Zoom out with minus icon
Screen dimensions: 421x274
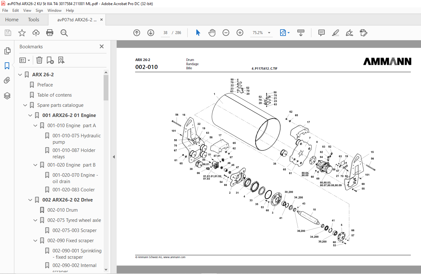point(226,33)
